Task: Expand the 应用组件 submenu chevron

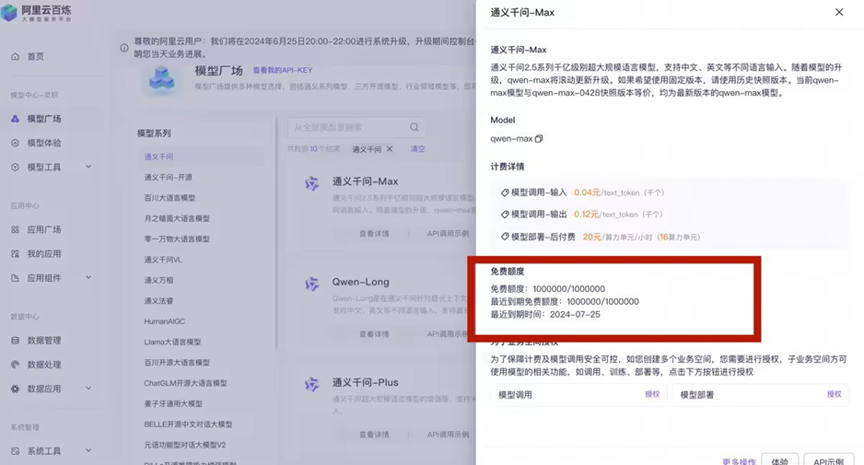Action: tap(88, 278)
